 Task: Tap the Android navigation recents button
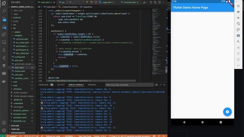[x=221, y=122]
